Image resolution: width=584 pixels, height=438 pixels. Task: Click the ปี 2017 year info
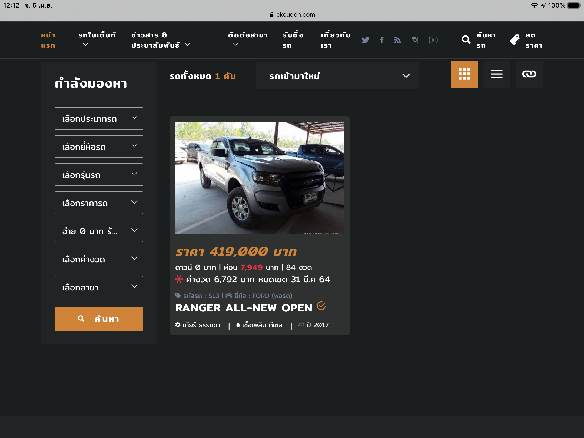[314, 325]
